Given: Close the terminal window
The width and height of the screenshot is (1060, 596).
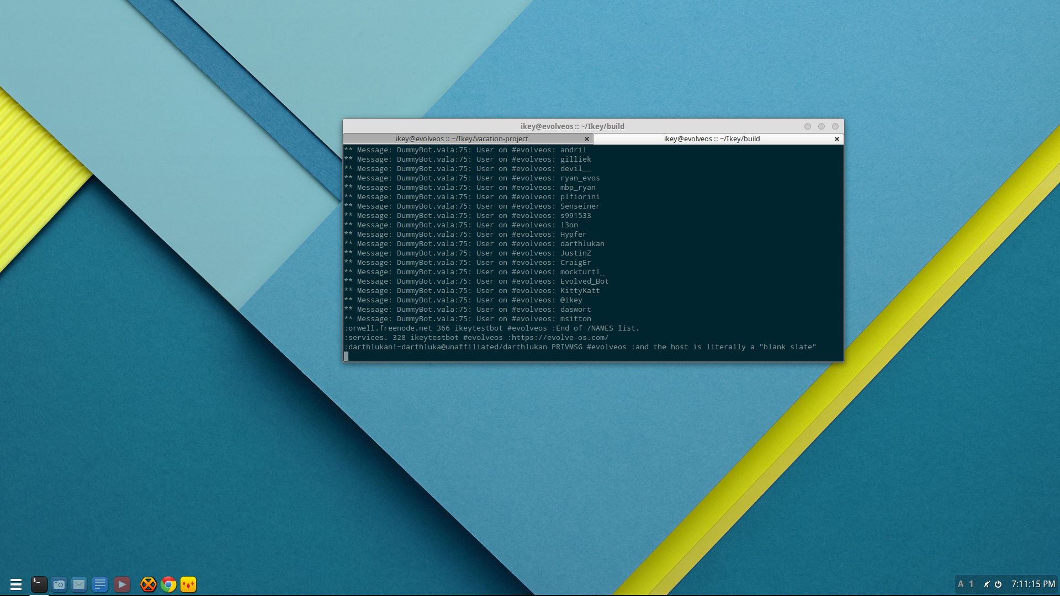Looking at the screenshot, I should click(835, 126).
